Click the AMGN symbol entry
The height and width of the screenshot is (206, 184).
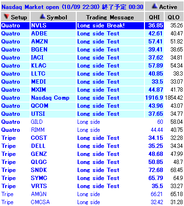[x=39, y=194]
